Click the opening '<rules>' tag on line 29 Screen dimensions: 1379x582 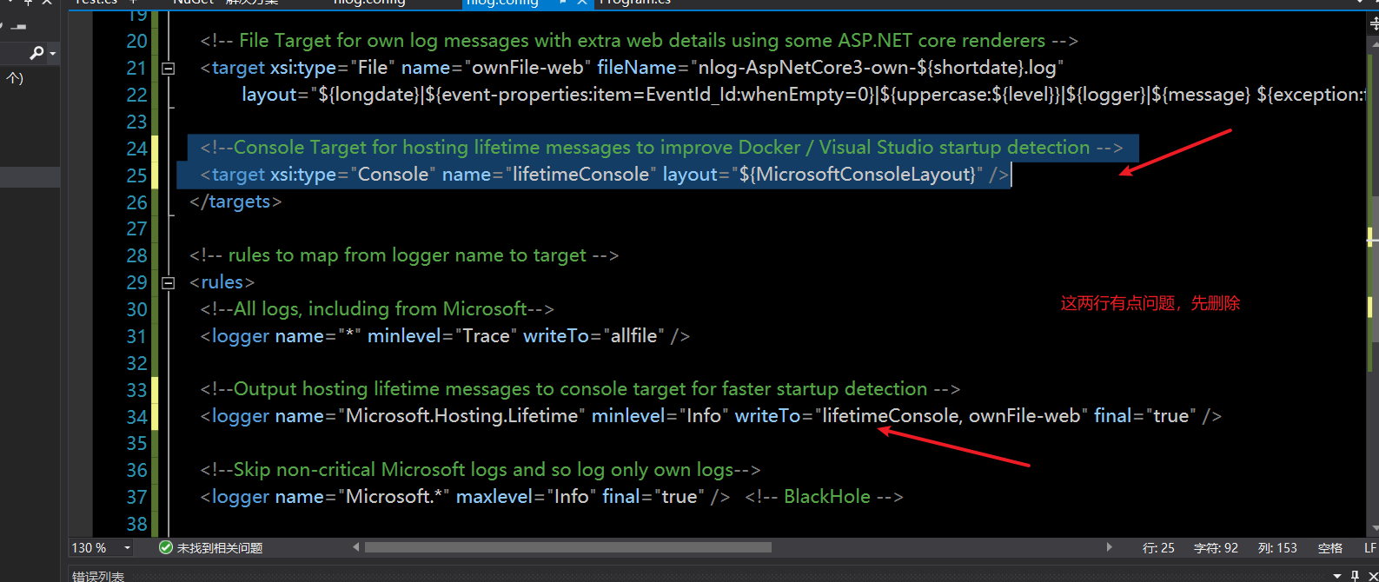[x=222, y=282]
